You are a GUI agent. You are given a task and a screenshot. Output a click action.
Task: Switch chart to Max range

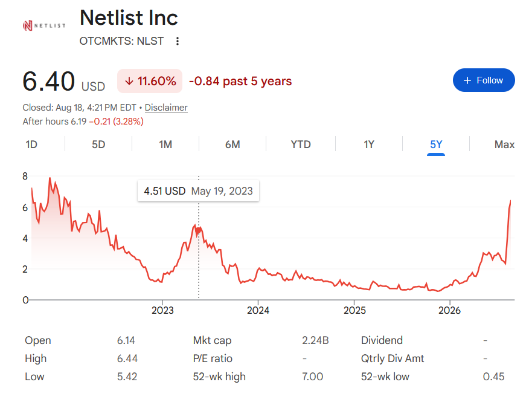(x=504, y=144)
